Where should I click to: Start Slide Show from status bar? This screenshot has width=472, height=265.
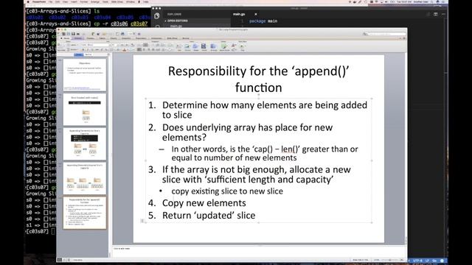click(69, 260)
